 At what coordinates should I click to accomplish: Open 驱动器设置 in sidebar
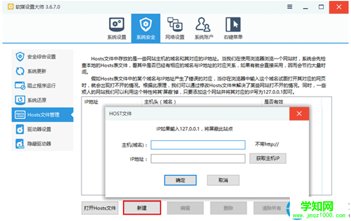42,129
